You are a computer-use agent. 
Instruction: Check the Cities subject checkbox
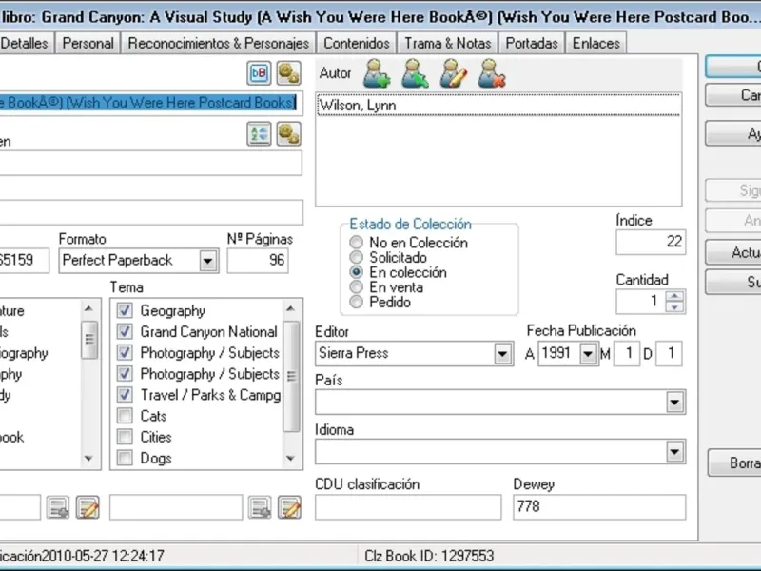pyautogui.click(x=125, y=437)
